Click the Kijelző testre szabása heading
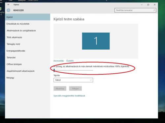The width and height of the screenshot is (165, 123). click(x=69, y=19)
